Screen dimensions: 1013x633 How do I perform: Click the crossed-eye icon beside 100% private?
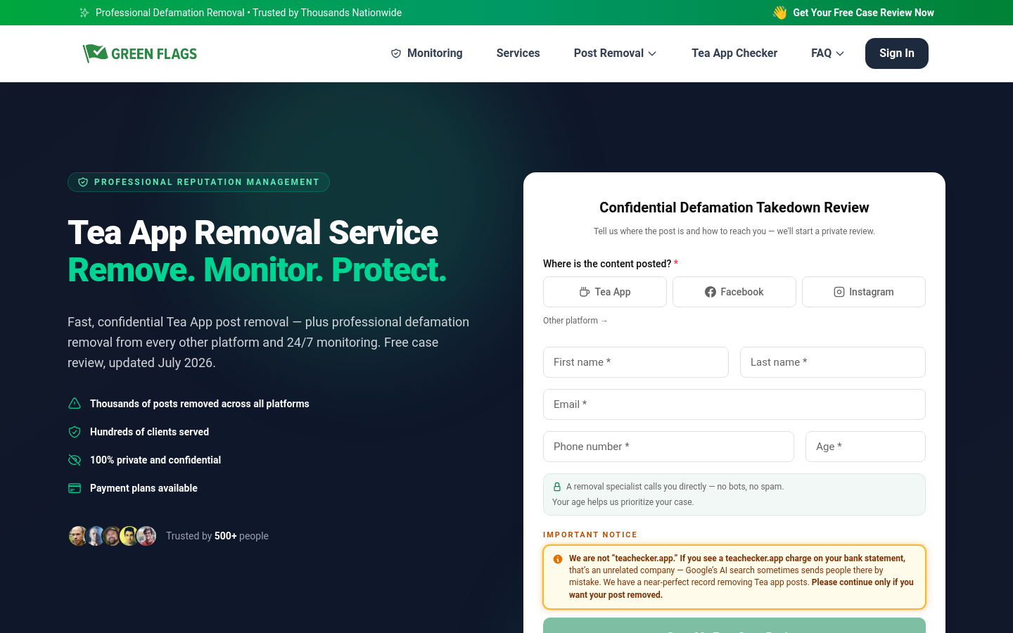coord(75,460)
